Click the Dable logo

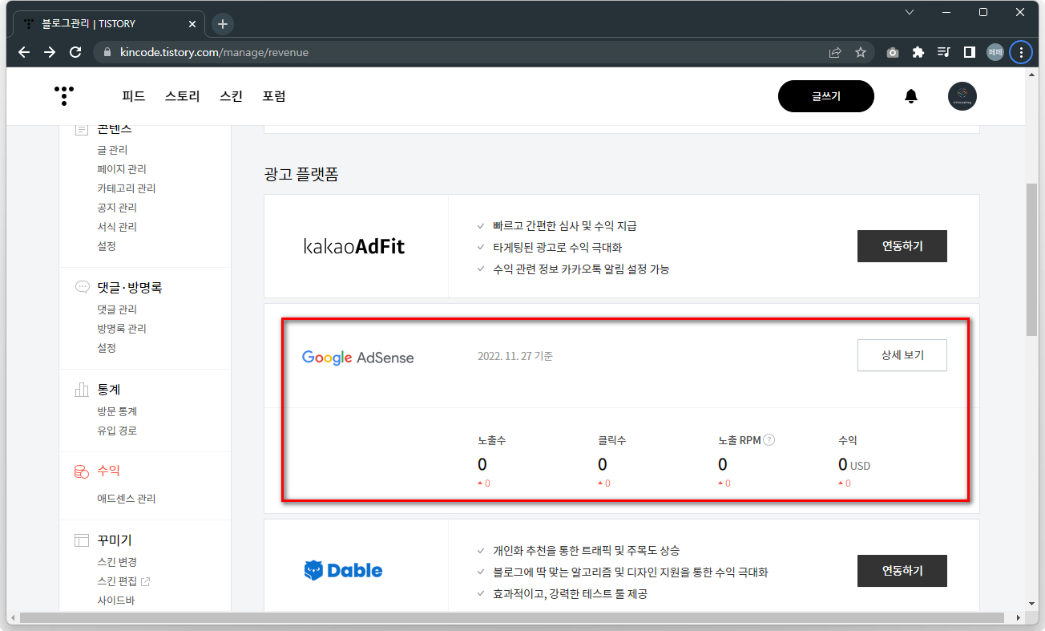pos(343,571)
